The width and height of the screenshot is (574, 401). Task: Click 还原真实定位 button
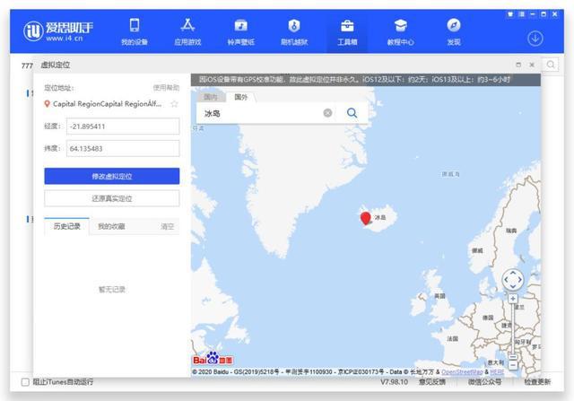click(111, 198)
